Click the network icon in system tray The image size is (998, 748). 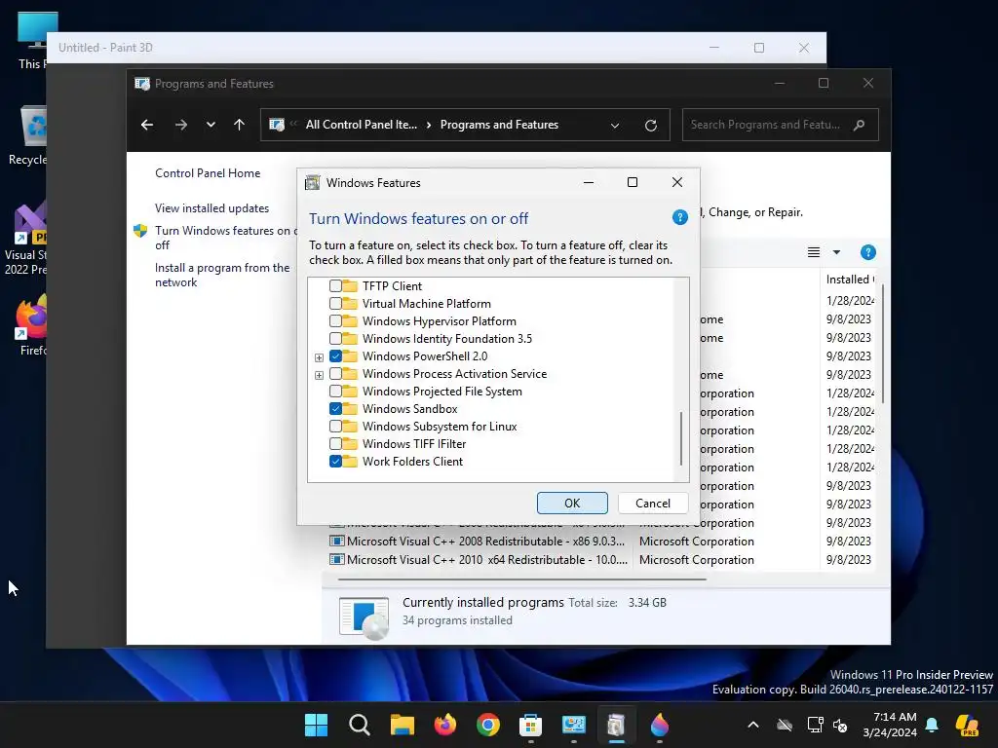815,725
